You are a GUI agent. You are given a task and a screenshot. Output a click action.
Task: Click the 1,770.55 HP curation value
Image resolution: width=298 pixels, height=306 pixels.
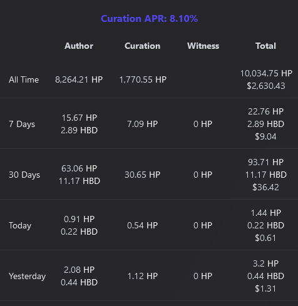pyautogui.click(x=143, y=79)
